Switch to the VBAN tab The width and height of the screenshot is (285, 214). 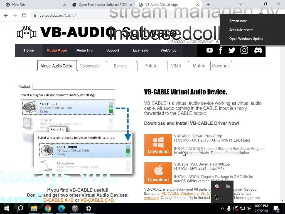point(176,66)
